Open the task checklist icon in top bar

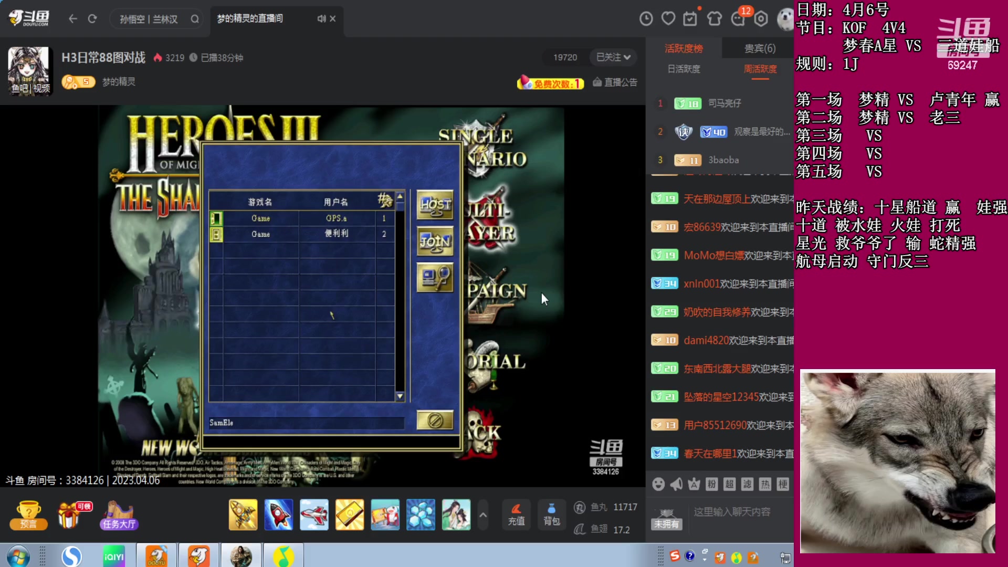[690, 19]
